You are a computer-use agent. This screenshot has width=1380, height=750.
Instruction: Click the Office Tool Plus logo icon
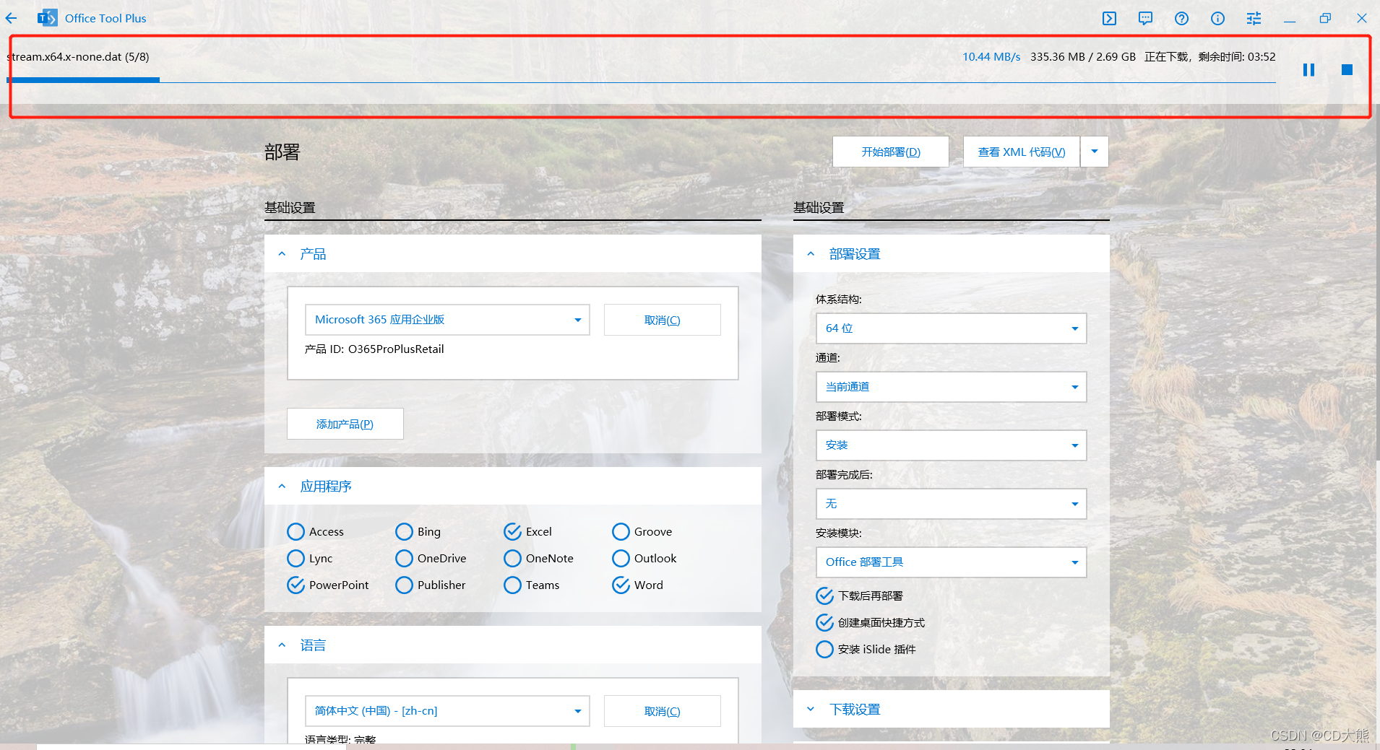point(48,18)
